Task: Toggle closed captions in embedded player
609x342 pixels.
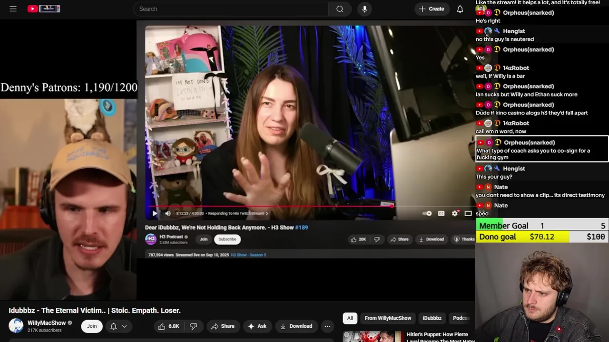Action: coord(441,214)
